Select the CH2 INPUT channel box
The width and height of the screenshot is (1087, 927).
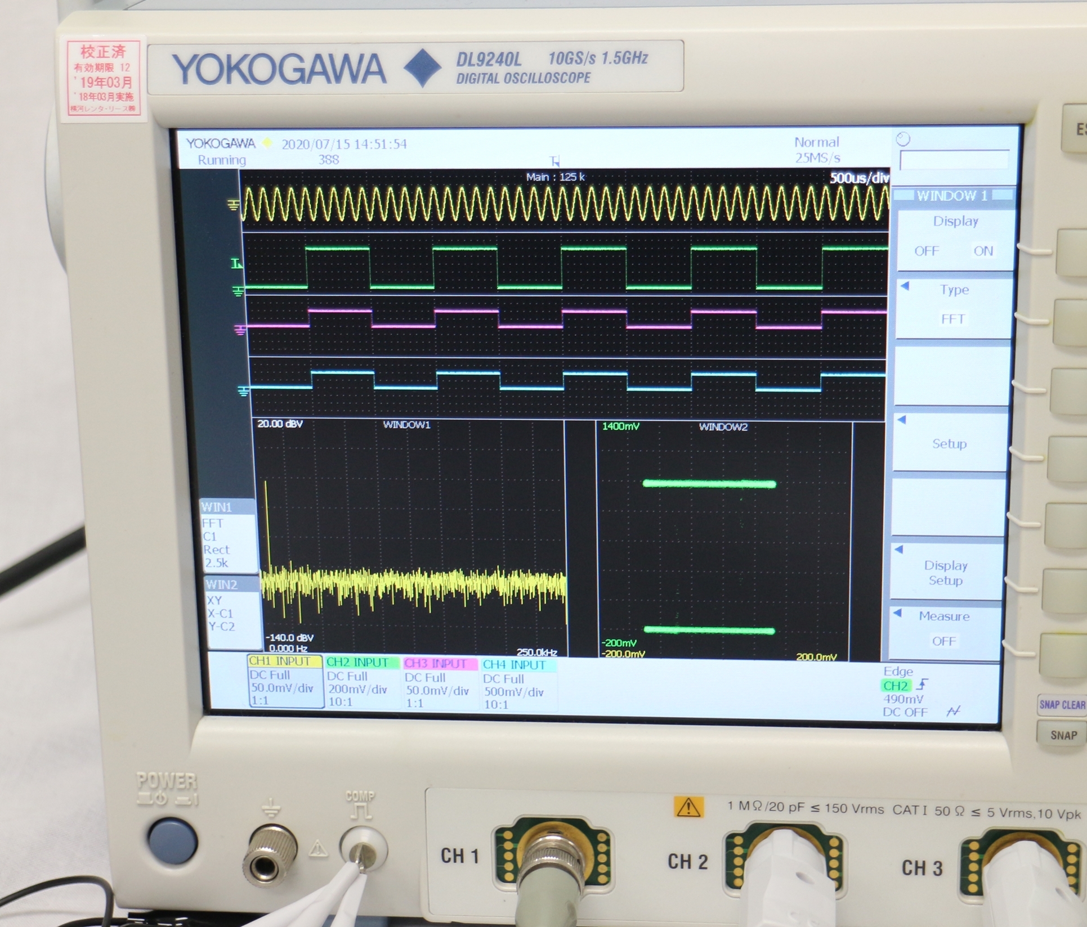(x=362, y=682)
